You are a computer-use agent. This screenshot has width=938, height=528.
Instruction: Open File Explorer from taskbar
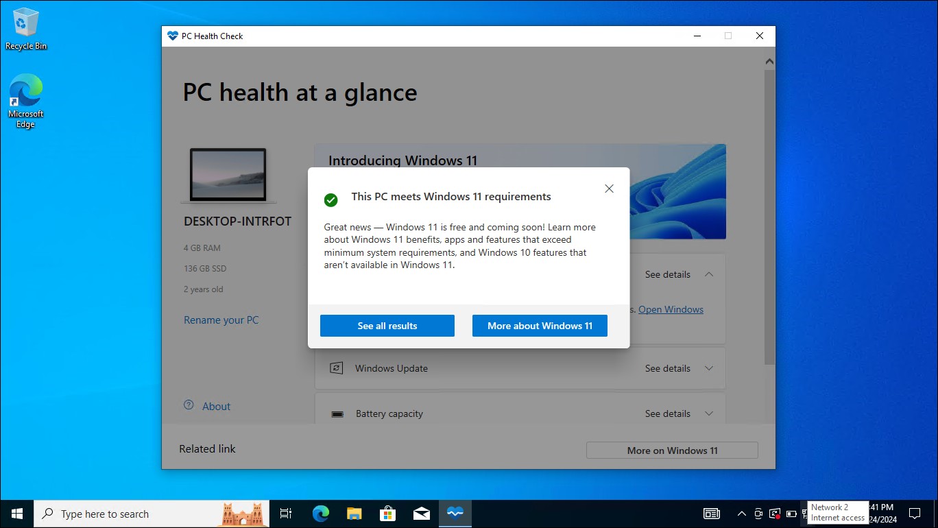pyautogui.click(x=354, y=514)
